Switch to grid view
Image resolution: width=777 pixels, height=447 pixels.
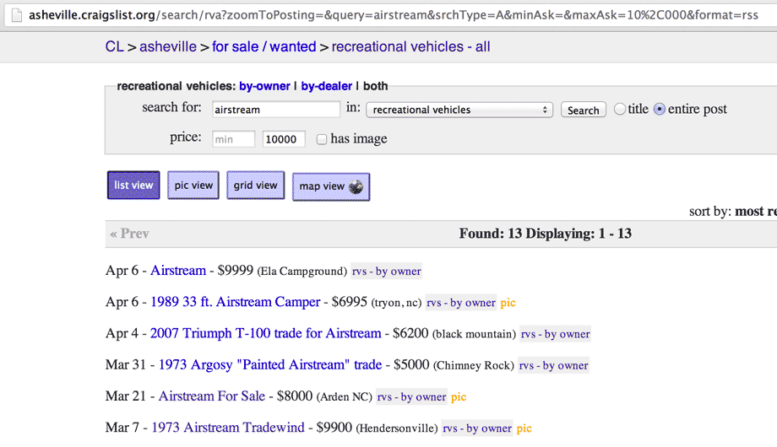(256, 186)
